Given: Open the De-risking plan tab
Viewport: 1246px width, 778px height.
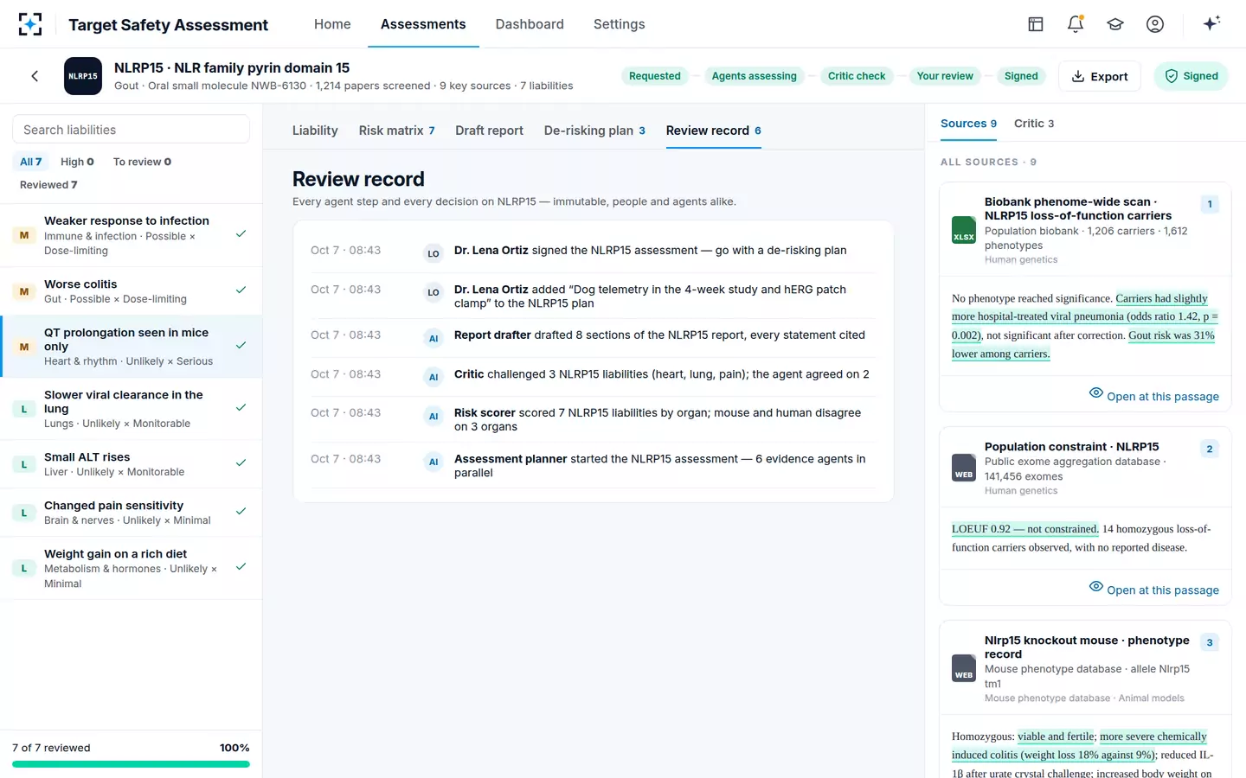Looking at the screenshot, I should [x=594, y=131].
